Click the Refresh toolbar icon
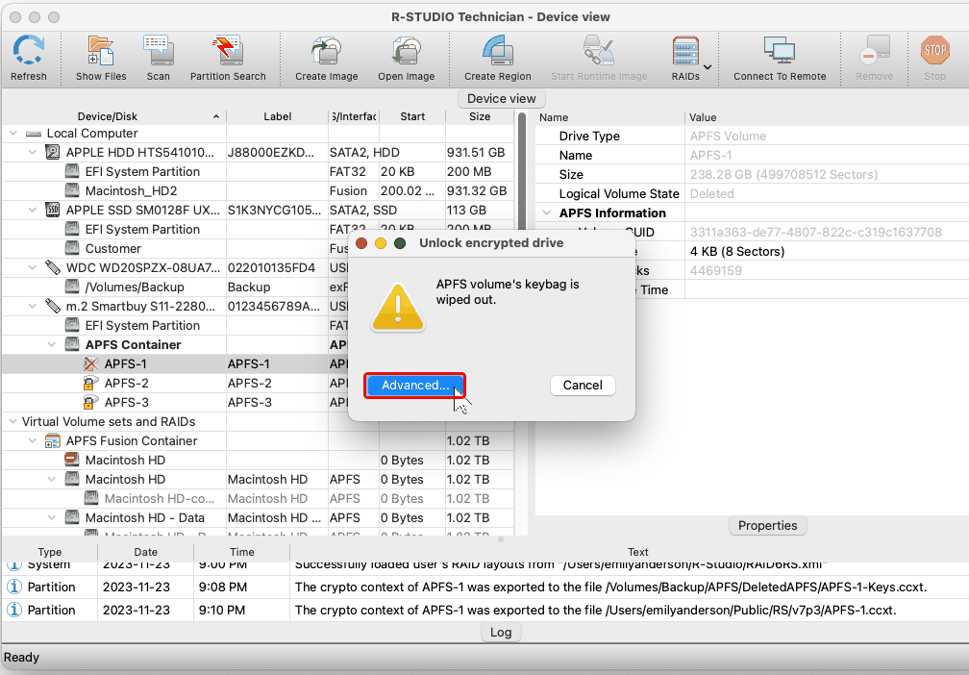 [29, 51]
